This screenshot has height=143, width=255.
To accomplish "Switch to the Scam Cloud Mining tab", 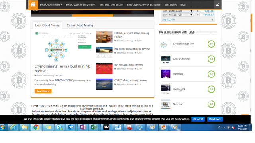I will [x=80, y=25].
